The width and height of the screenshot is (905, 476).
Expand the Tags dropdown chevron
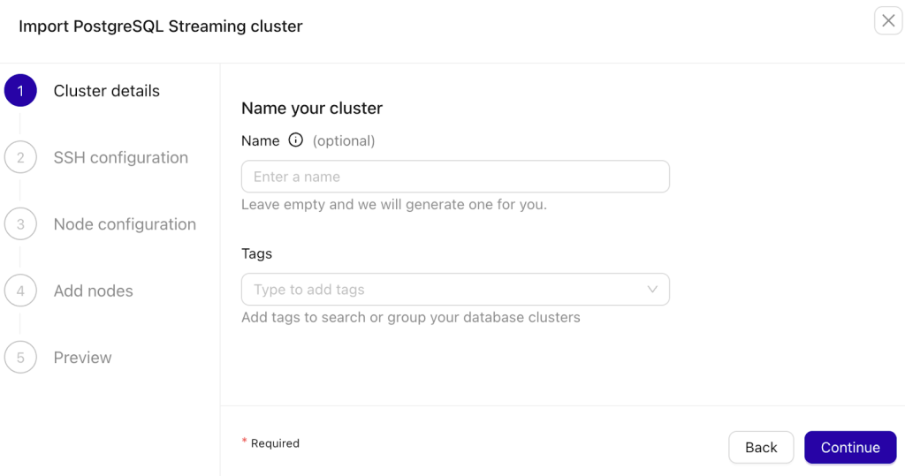[x=652, y=290]
